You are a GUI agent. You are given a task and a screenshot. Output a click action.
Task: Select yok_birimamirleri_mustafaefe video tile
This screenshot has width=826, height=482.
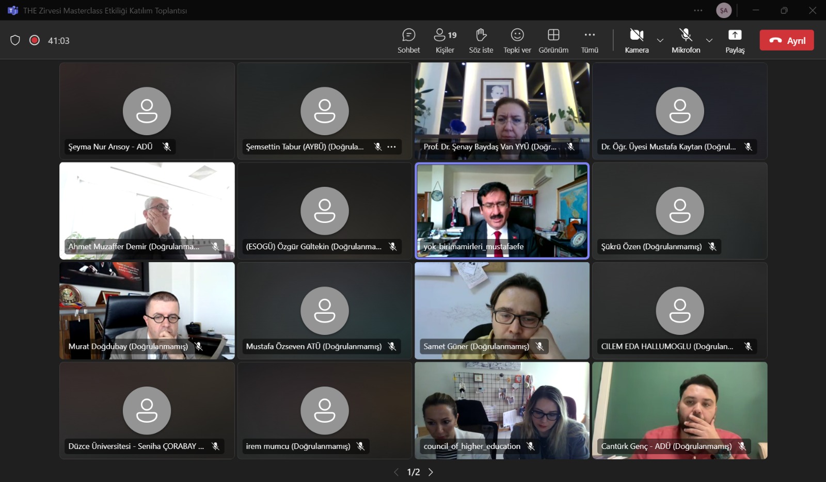(x=502, y=211)
